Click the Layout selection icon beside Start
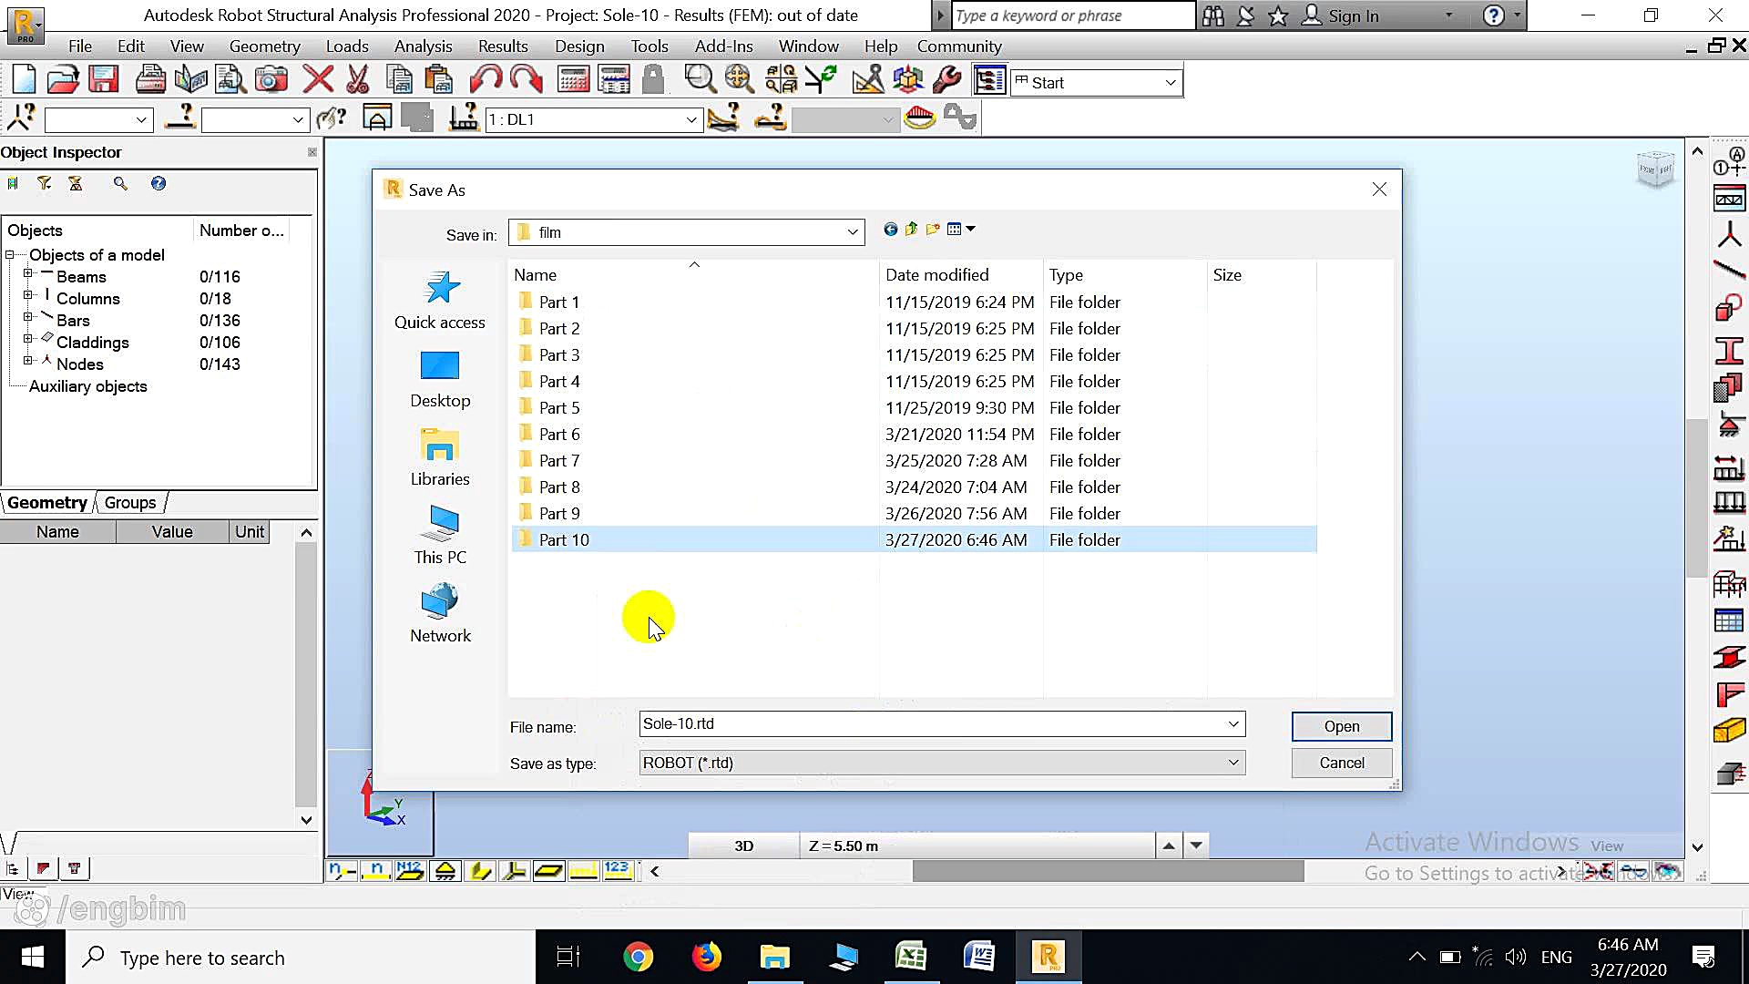The image size is (1749, 984). tap(989, 81)
